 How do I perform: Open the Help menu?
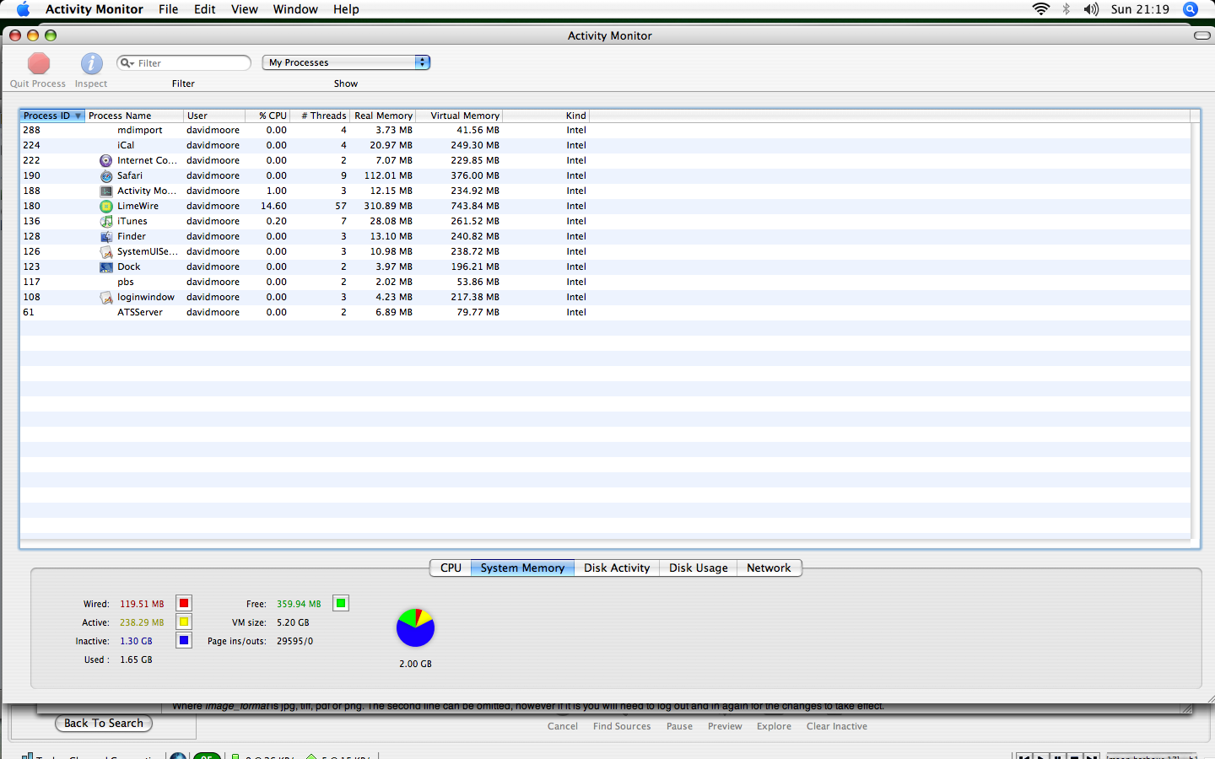click(x=346, y=9)
